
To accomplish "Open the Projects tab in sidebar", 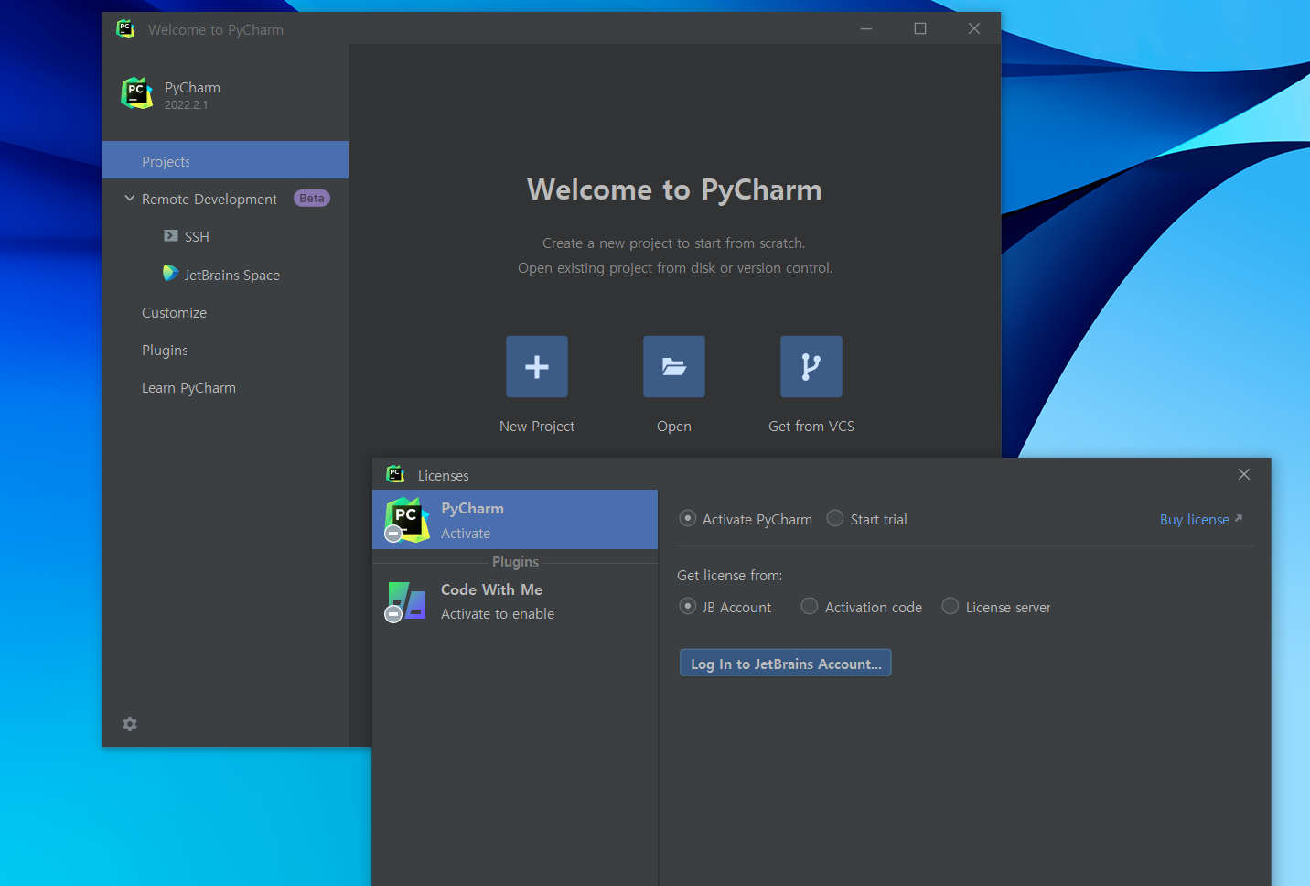I will coord(225,160).
